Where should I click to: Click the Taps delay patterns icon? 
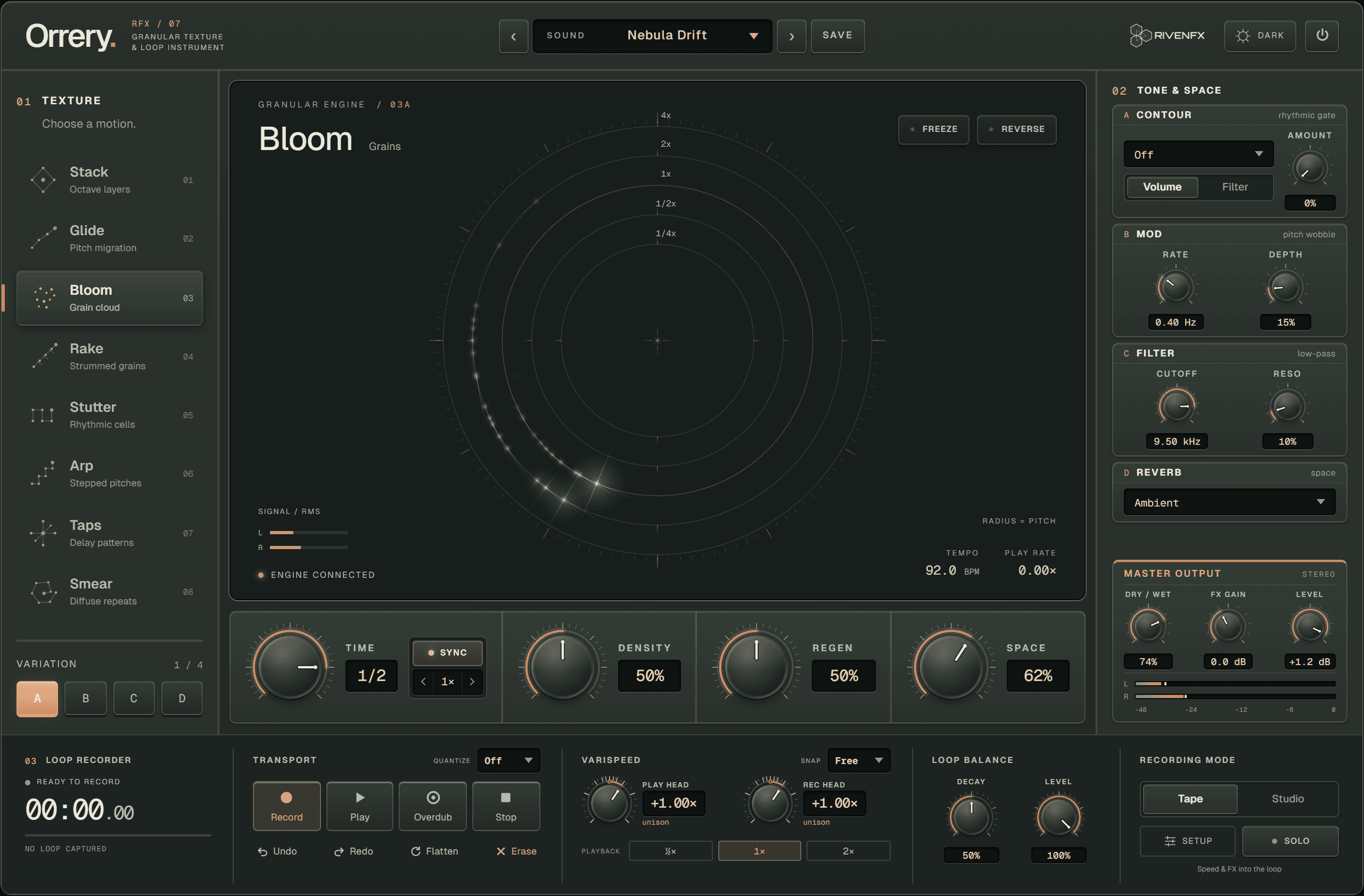coord(43,533)
